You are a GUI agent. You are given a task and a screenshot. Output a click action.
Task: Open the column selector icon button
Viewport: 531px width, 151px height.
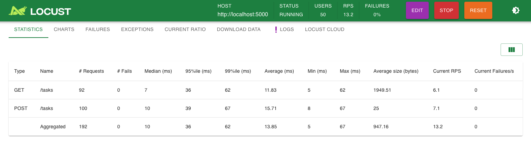click(x=512, y=50)
